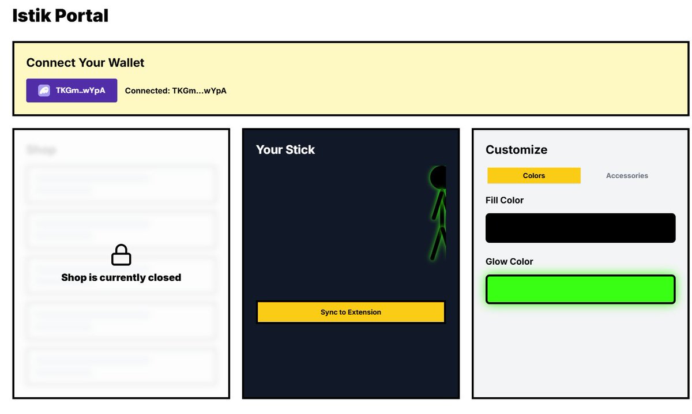Click the purple TKGm..wYpA wallet button

click(72, 91)
